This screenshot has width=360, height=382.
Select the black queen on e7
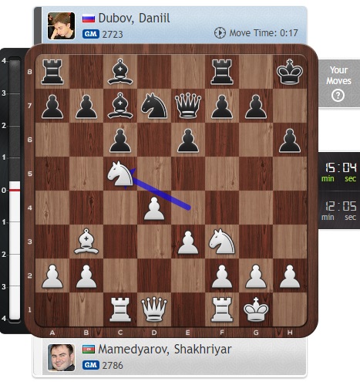(x=188, y=106)
